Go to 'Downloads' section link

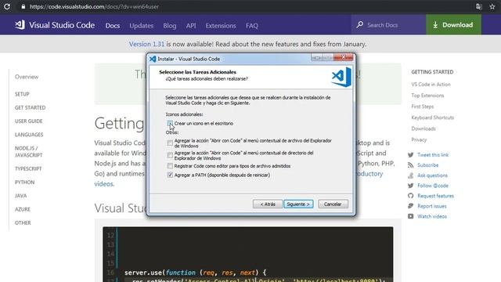(424, 128)
